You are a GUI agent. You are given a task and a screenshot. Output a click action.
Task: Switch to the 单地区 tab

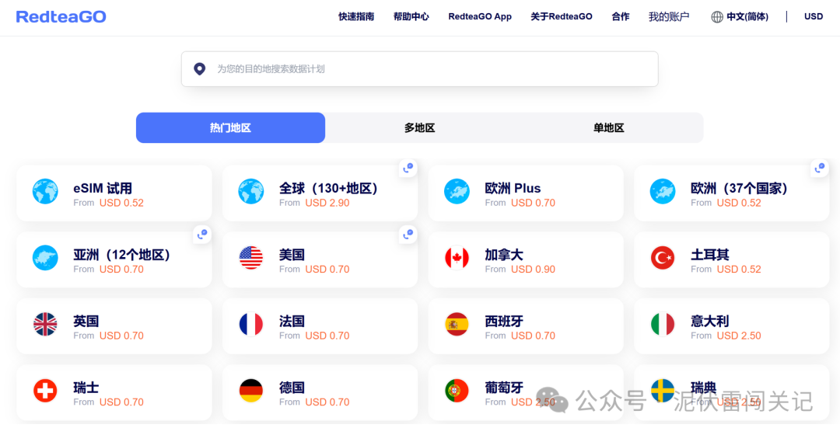tap(608, 128)
